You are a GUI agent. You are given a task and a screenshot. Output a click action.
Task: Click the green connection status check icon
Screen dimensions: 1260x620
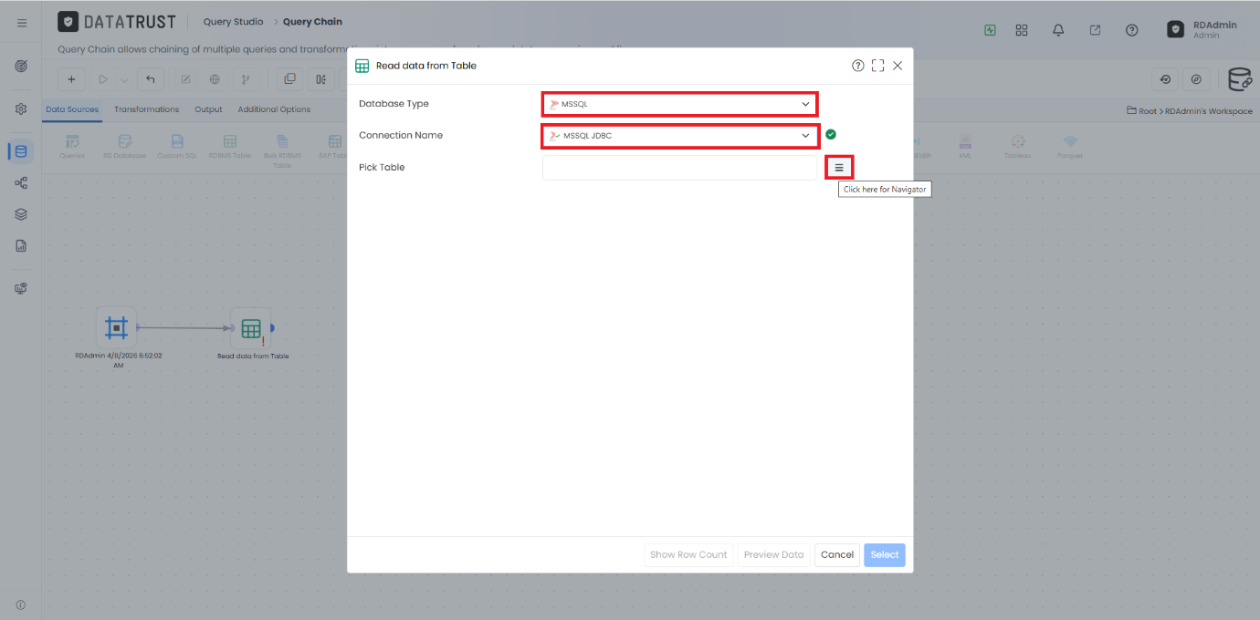click(x=831, y=135)
